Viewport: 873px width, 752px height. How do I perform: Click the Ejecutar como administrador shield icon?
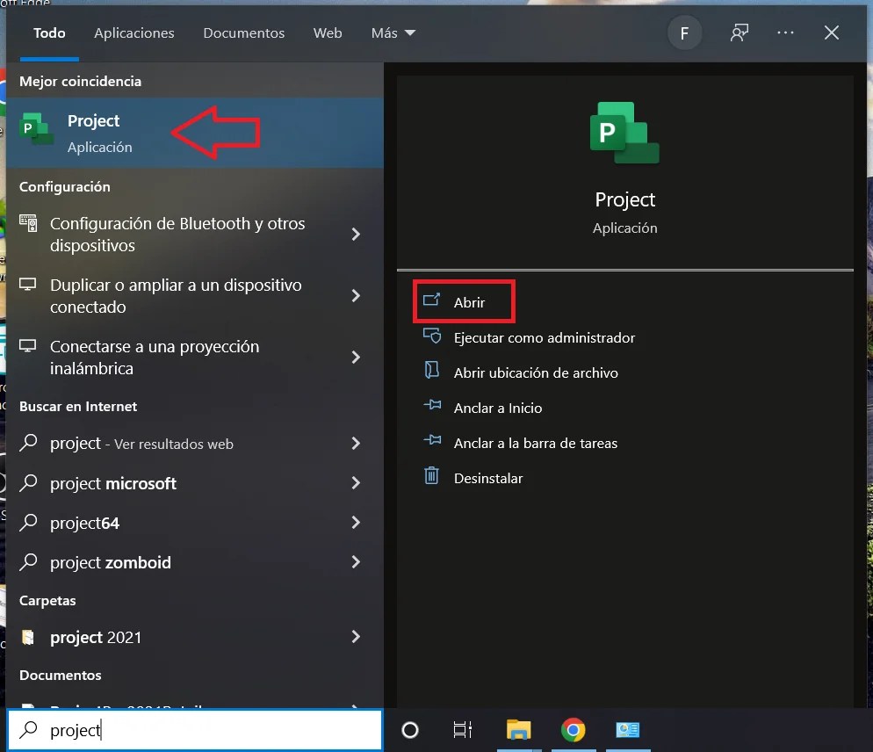(431, 336)
